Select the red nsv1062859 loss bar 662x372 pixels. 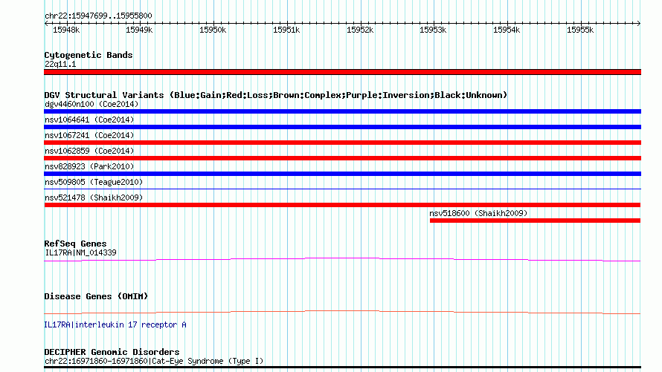[x=342, y=158]
